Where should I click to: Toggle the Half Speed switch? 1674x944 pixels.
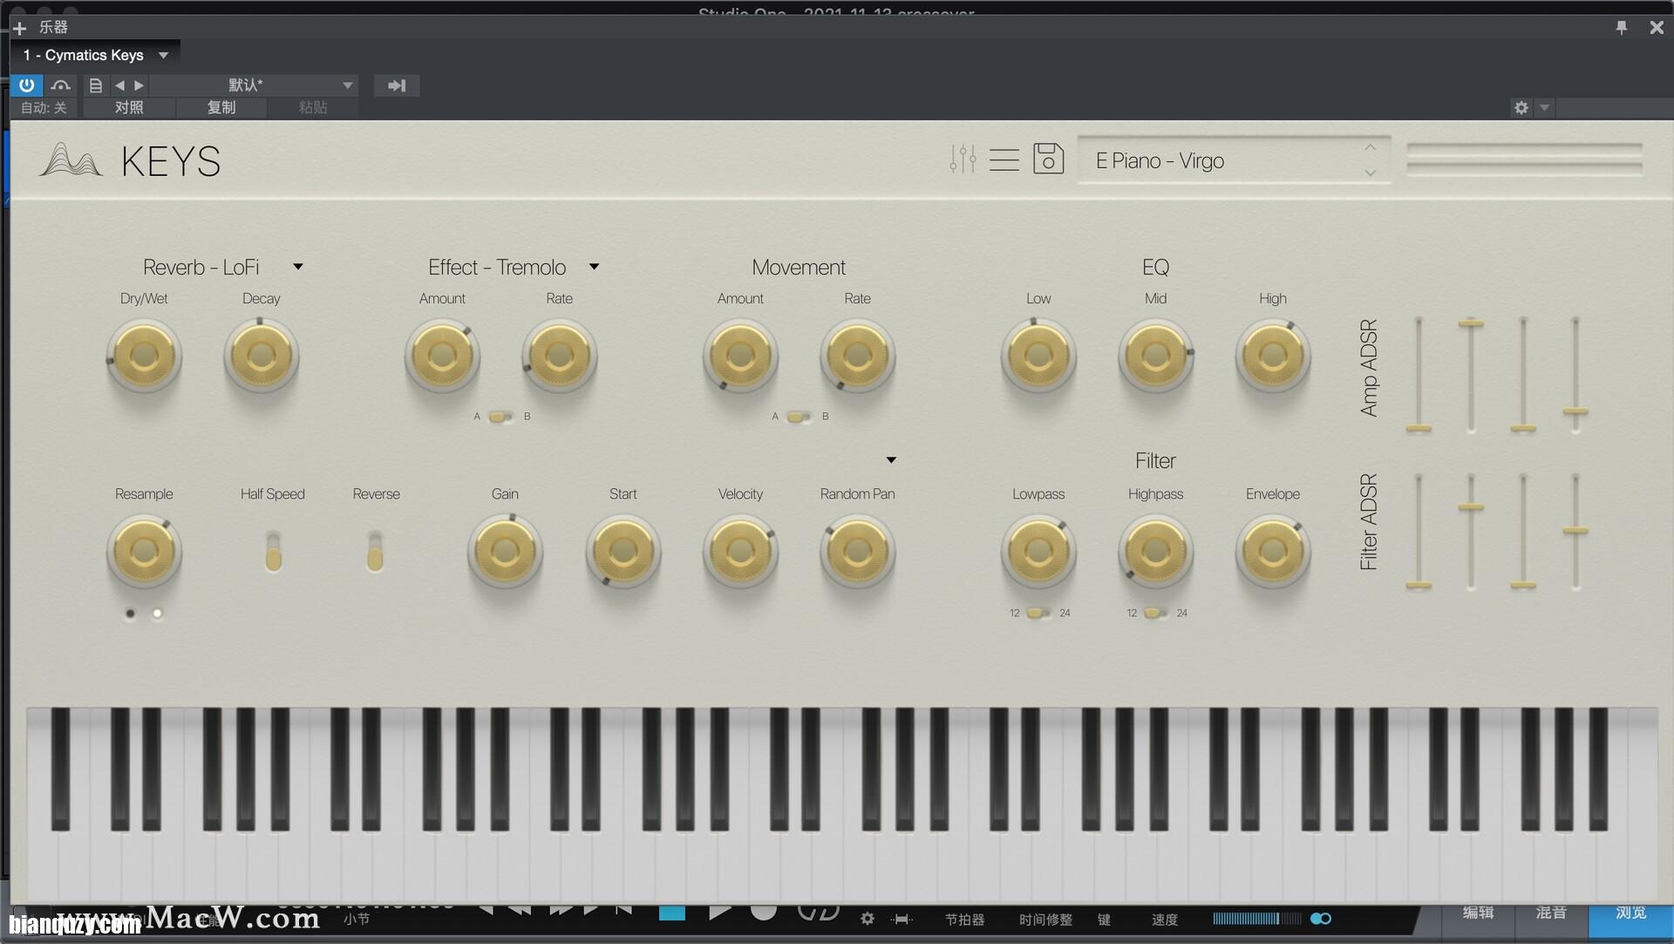click(x=273, y=551)
